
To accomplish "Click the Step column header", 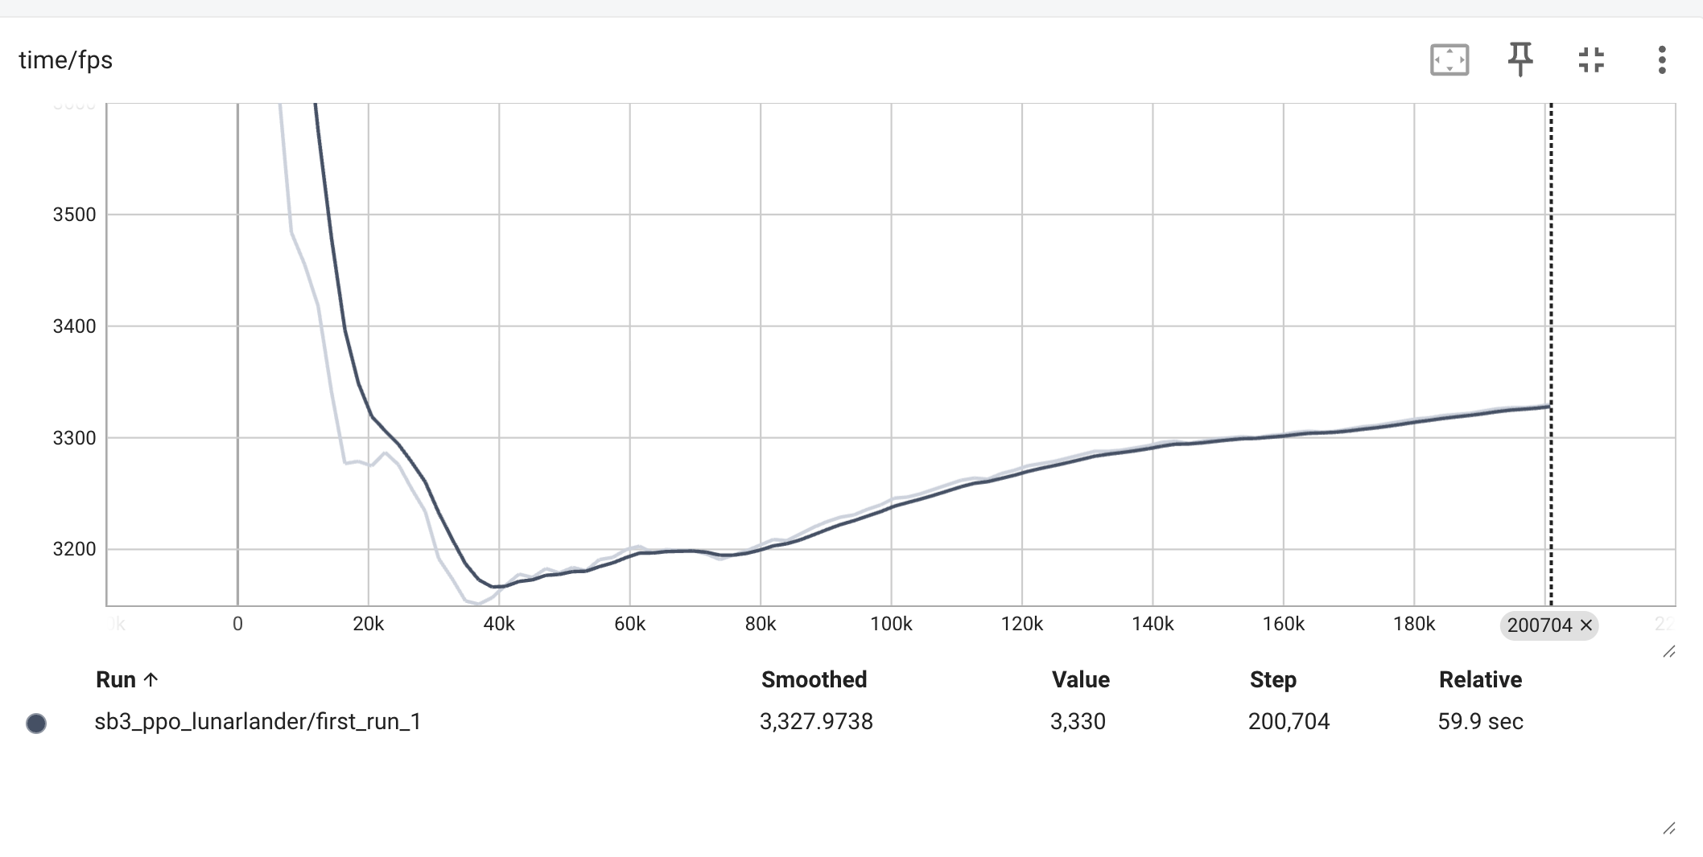I will (1272, 680).
